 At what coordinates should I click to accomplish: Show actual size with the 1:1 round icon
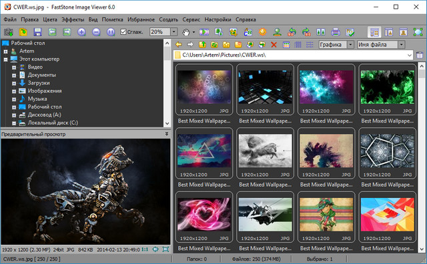pos(111,32)
